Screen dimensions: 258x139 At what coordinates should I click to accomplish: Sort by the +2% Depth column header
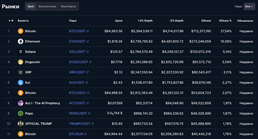point(145,21)
